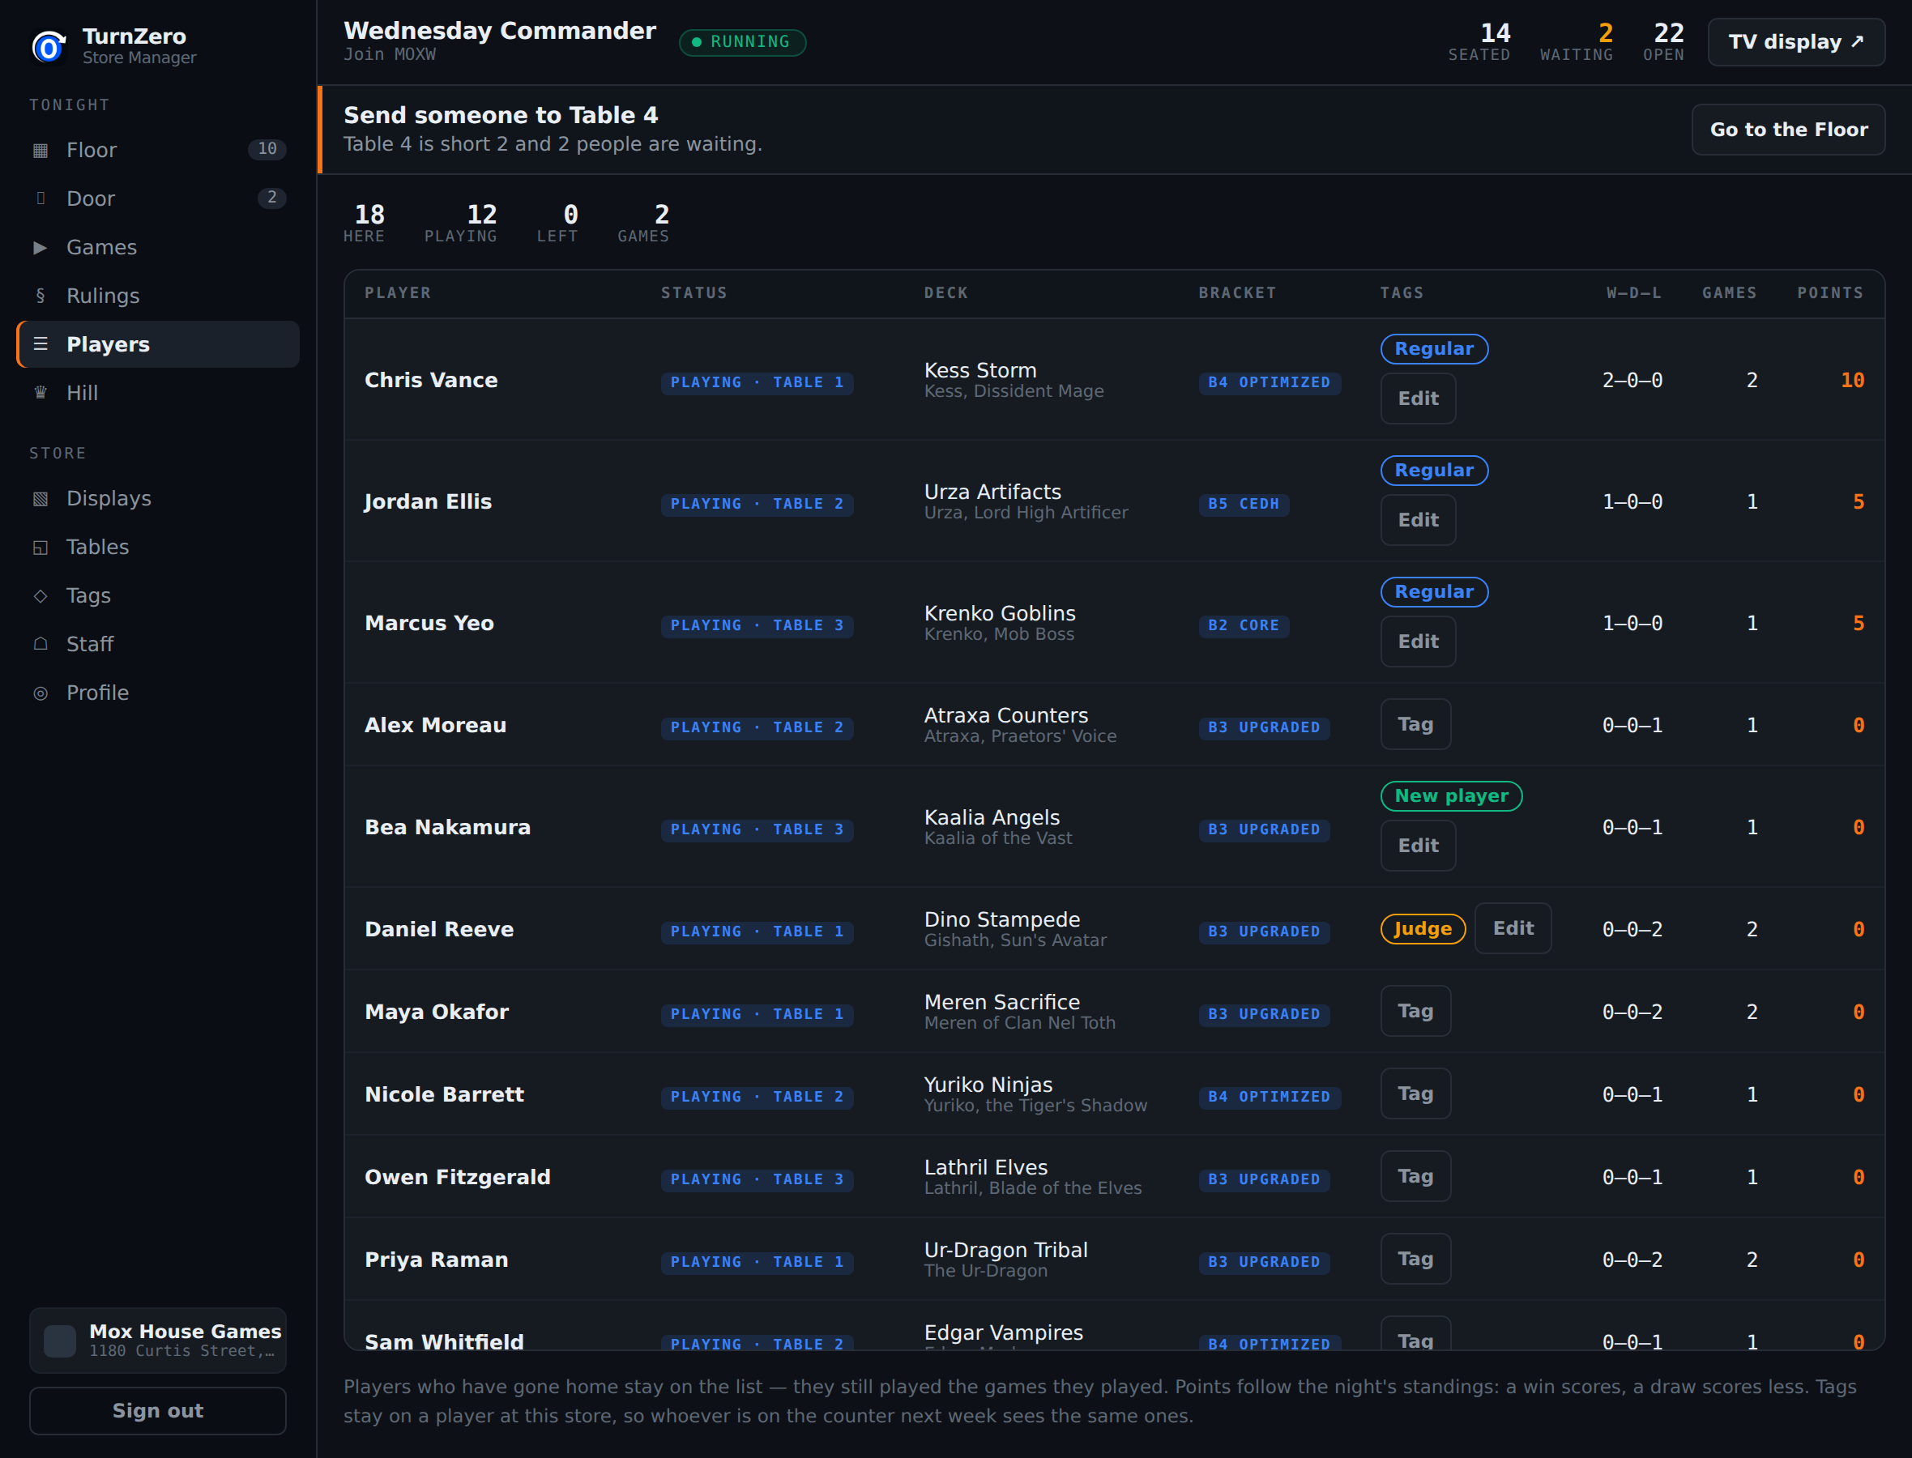The image size is (1912, 1458).
Task: Click the Floor count badge showing 10
Action: [x=267, y=149]
